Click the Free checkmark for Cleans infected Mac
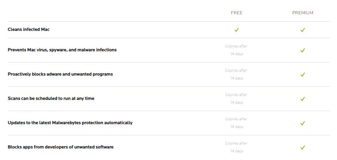337x160 pixels. point(236,30)
